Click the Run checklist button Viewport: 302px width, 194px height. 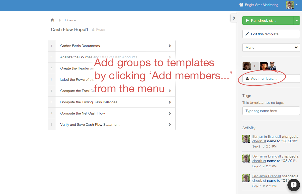268,20
